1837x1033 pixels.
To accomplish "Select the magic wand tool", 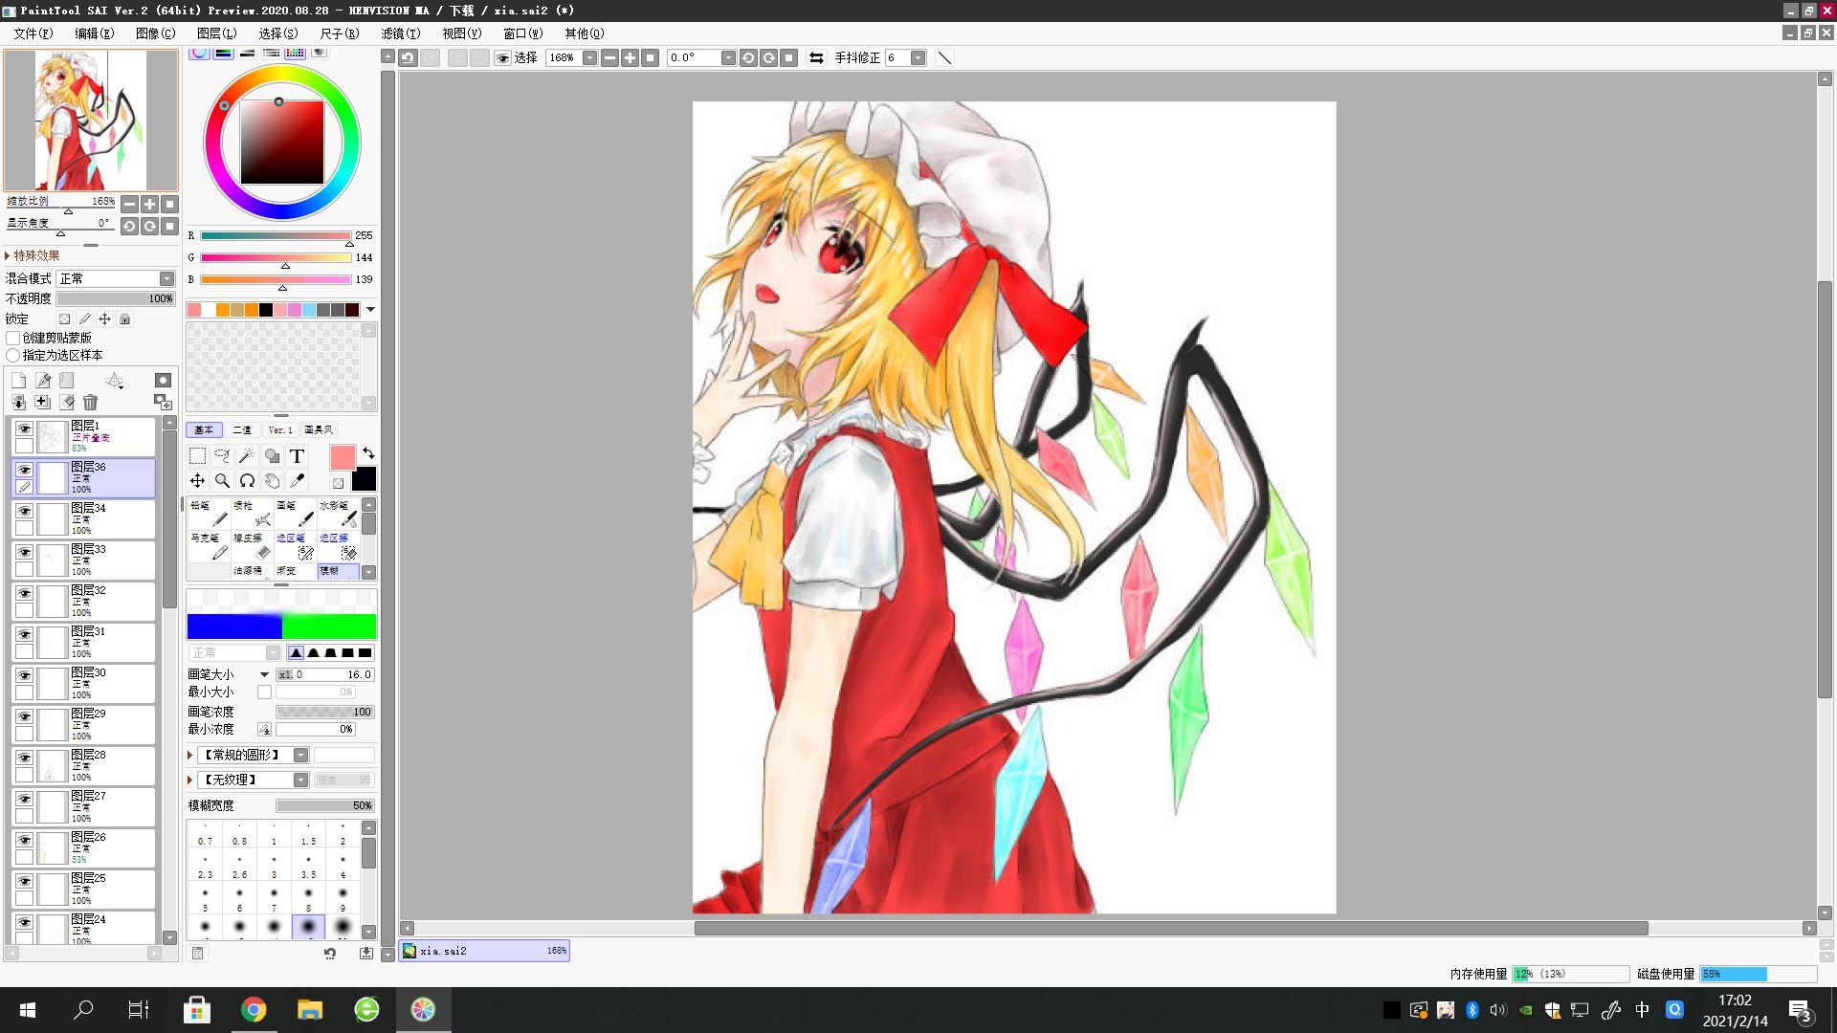I will coord(247,456).
